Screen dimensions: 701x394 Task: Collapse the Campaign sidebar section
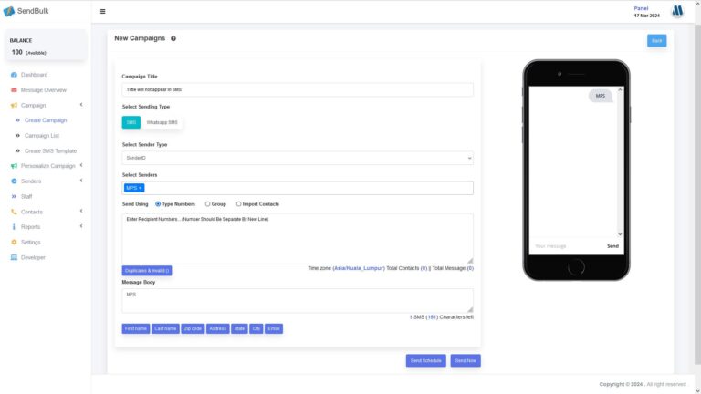(x=81, y=106)
